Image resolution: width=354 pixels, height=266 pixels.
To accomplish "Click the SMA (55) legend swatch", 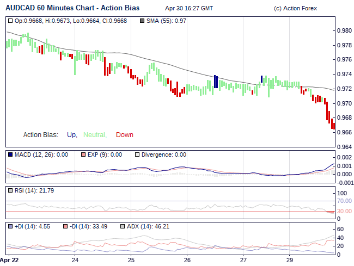I will tap(143, 21).
